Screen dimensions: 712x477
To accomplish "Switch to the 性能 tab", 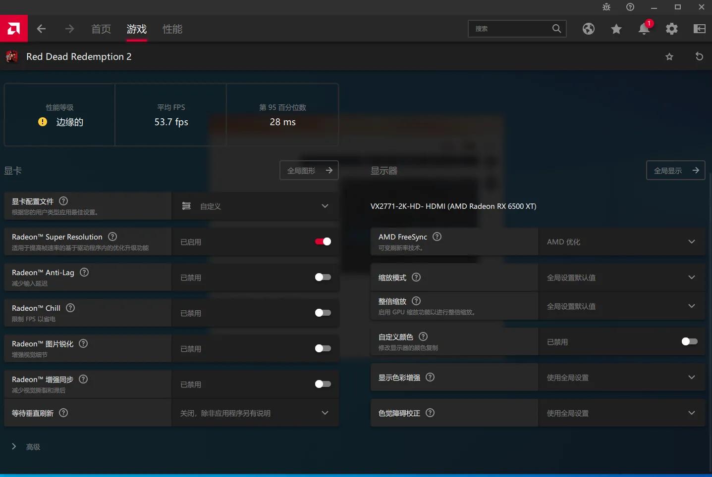I will click(172, 29).
